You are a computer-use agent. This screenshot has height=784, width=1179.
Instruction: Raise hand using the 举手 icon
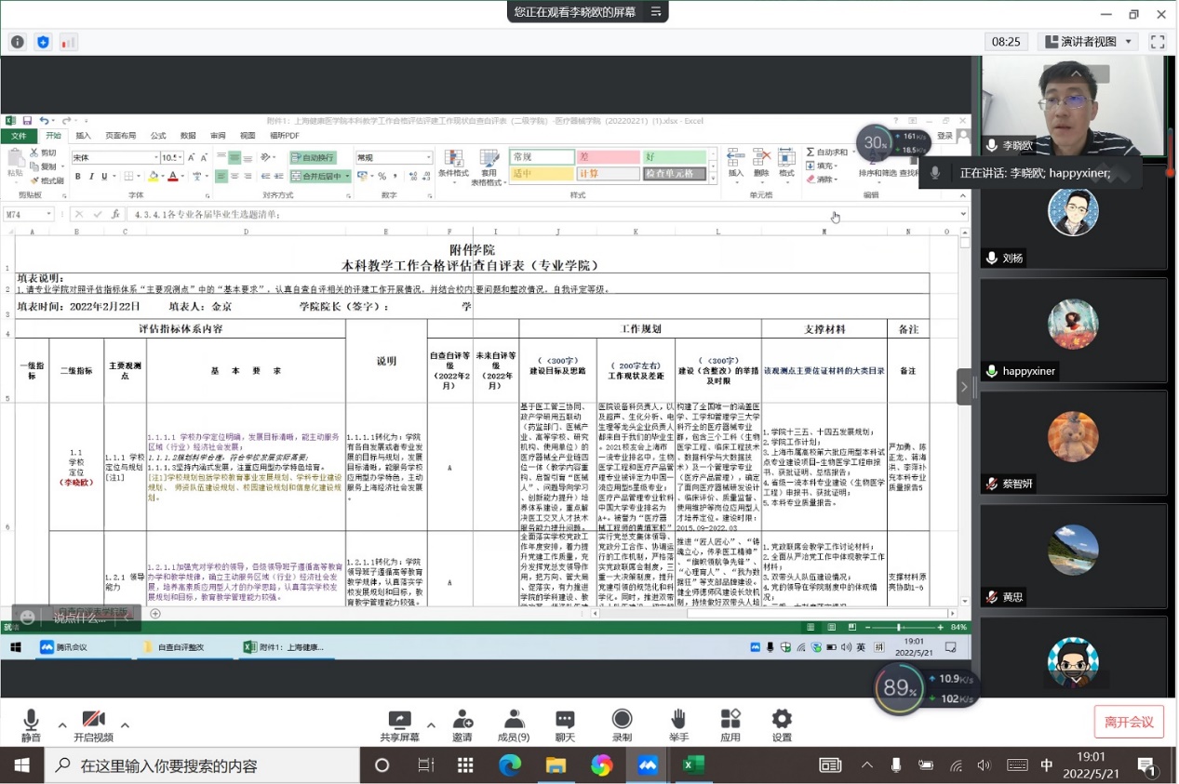pyautogui.click(x=678, y=724)
